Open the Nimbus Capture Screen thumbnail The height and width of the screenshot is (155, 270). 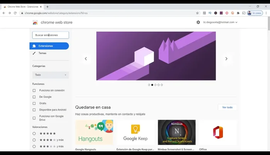coord(177,132)
